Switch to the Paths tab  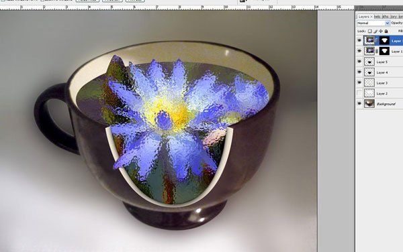386,16
